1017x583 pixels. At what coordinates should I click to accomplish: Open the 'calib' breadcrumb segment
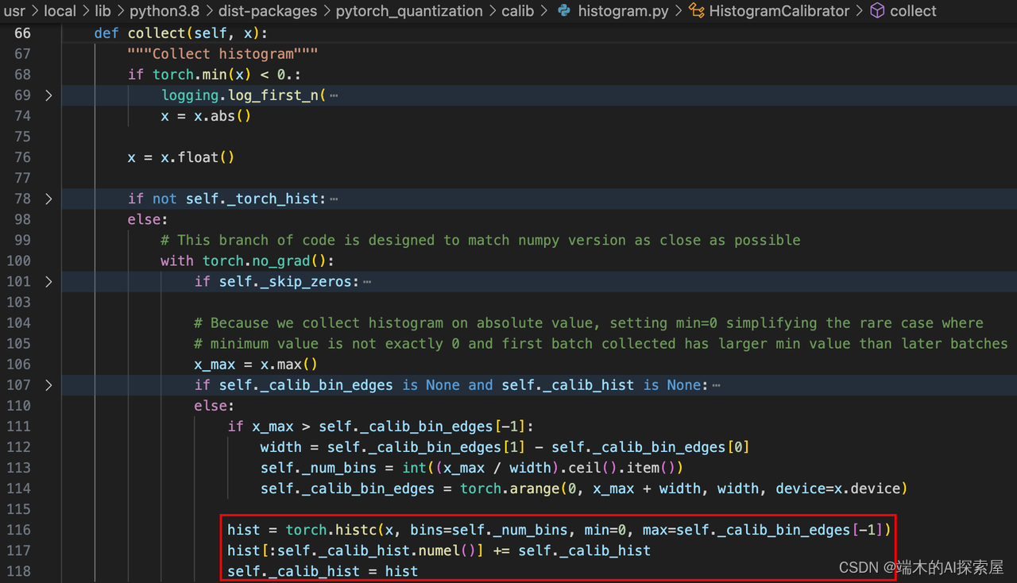(517, 11)
